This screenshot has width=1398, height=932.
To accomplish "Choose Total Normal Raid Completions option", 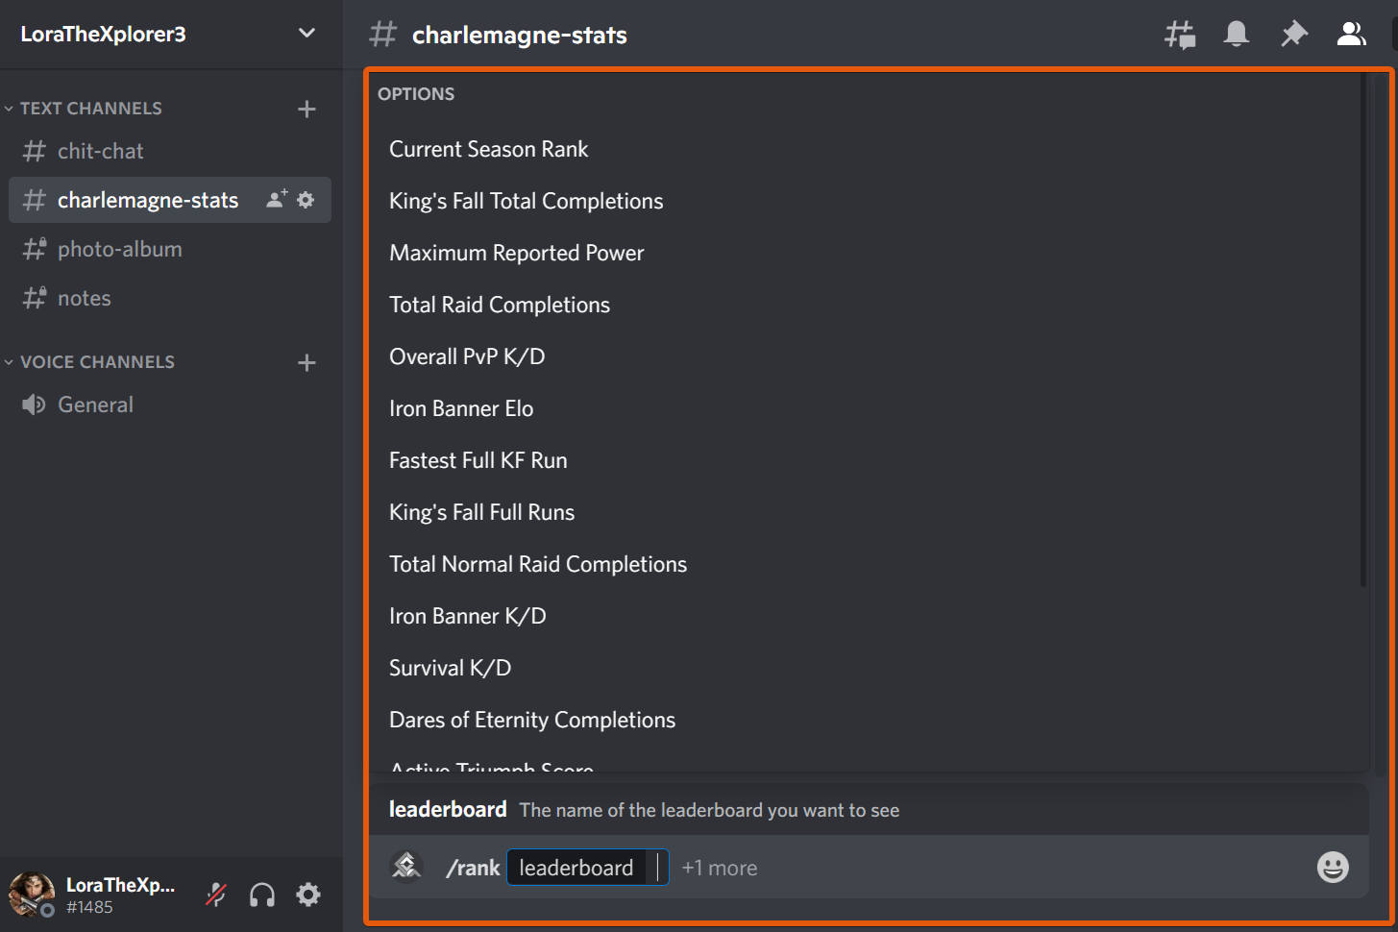I will (868, 564).
